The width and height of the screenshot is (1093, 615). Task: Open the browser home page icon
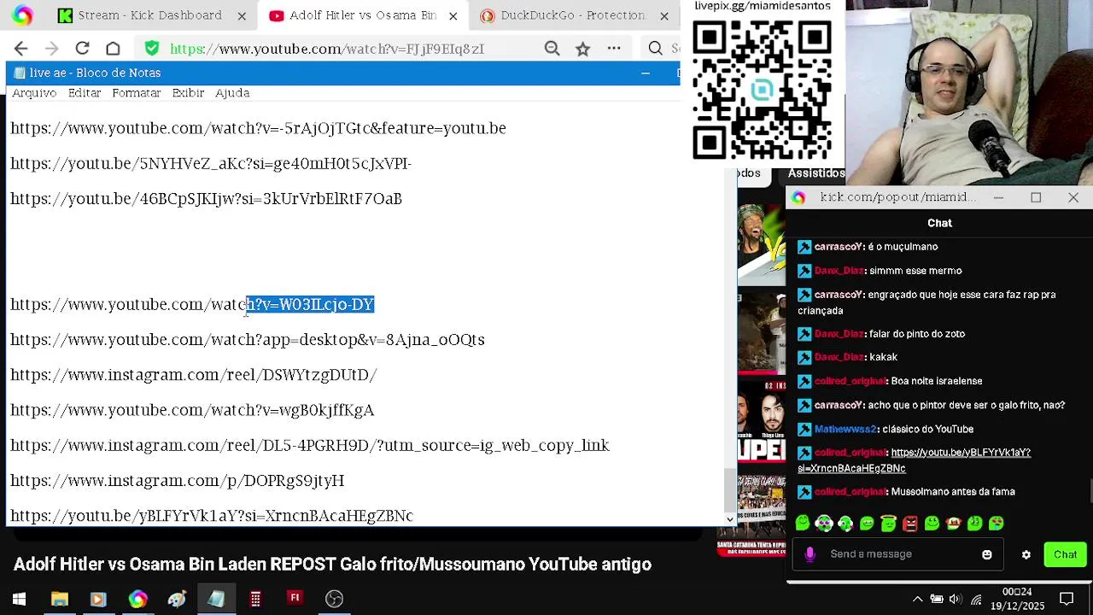tap(113, 49)
